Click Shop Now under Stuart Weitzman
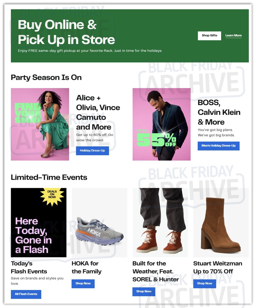The height and width of the screenshot is (308, 256). 204,284
